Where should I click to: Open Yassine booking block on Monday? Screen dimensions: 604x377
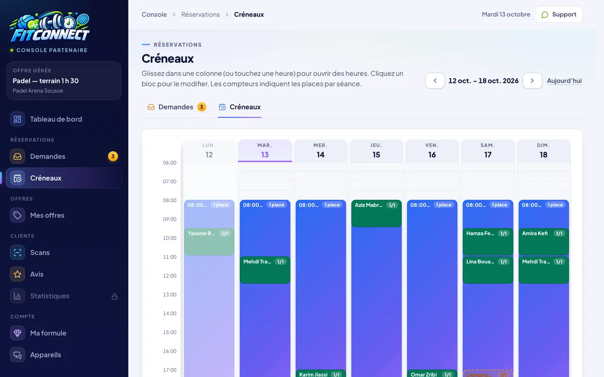coord(209,242)
